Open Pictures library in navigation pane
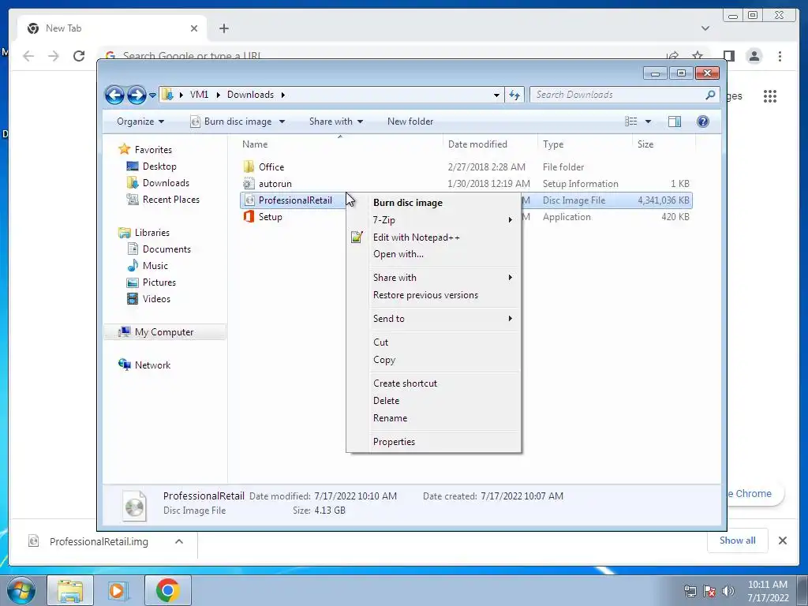The width and height of the screenshot is (808, 606). (159, 282)
